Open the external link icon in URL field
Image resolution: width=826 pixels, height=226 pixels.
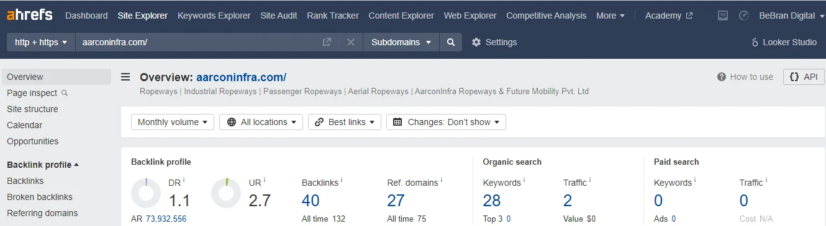coord(327,42)
